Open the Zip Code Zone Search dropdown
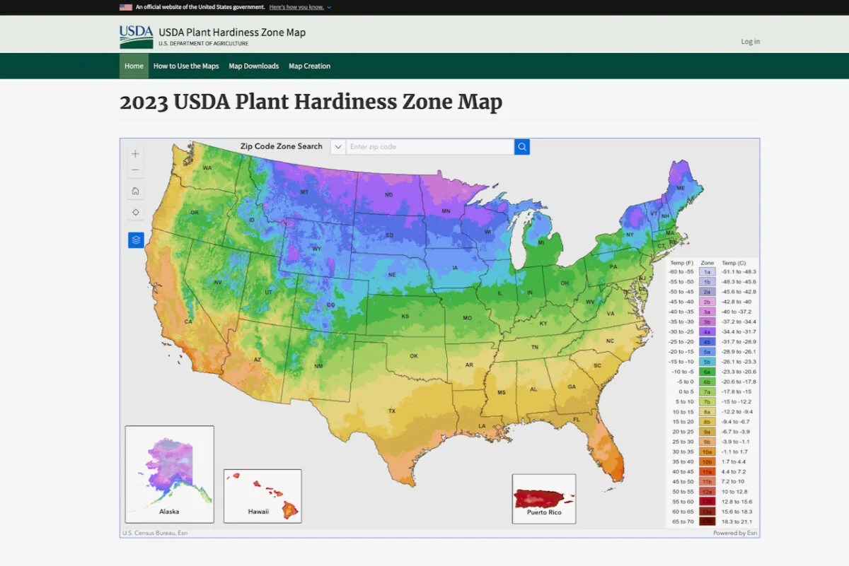The height and width of the screenshot is (566, 849). (338, 146)
